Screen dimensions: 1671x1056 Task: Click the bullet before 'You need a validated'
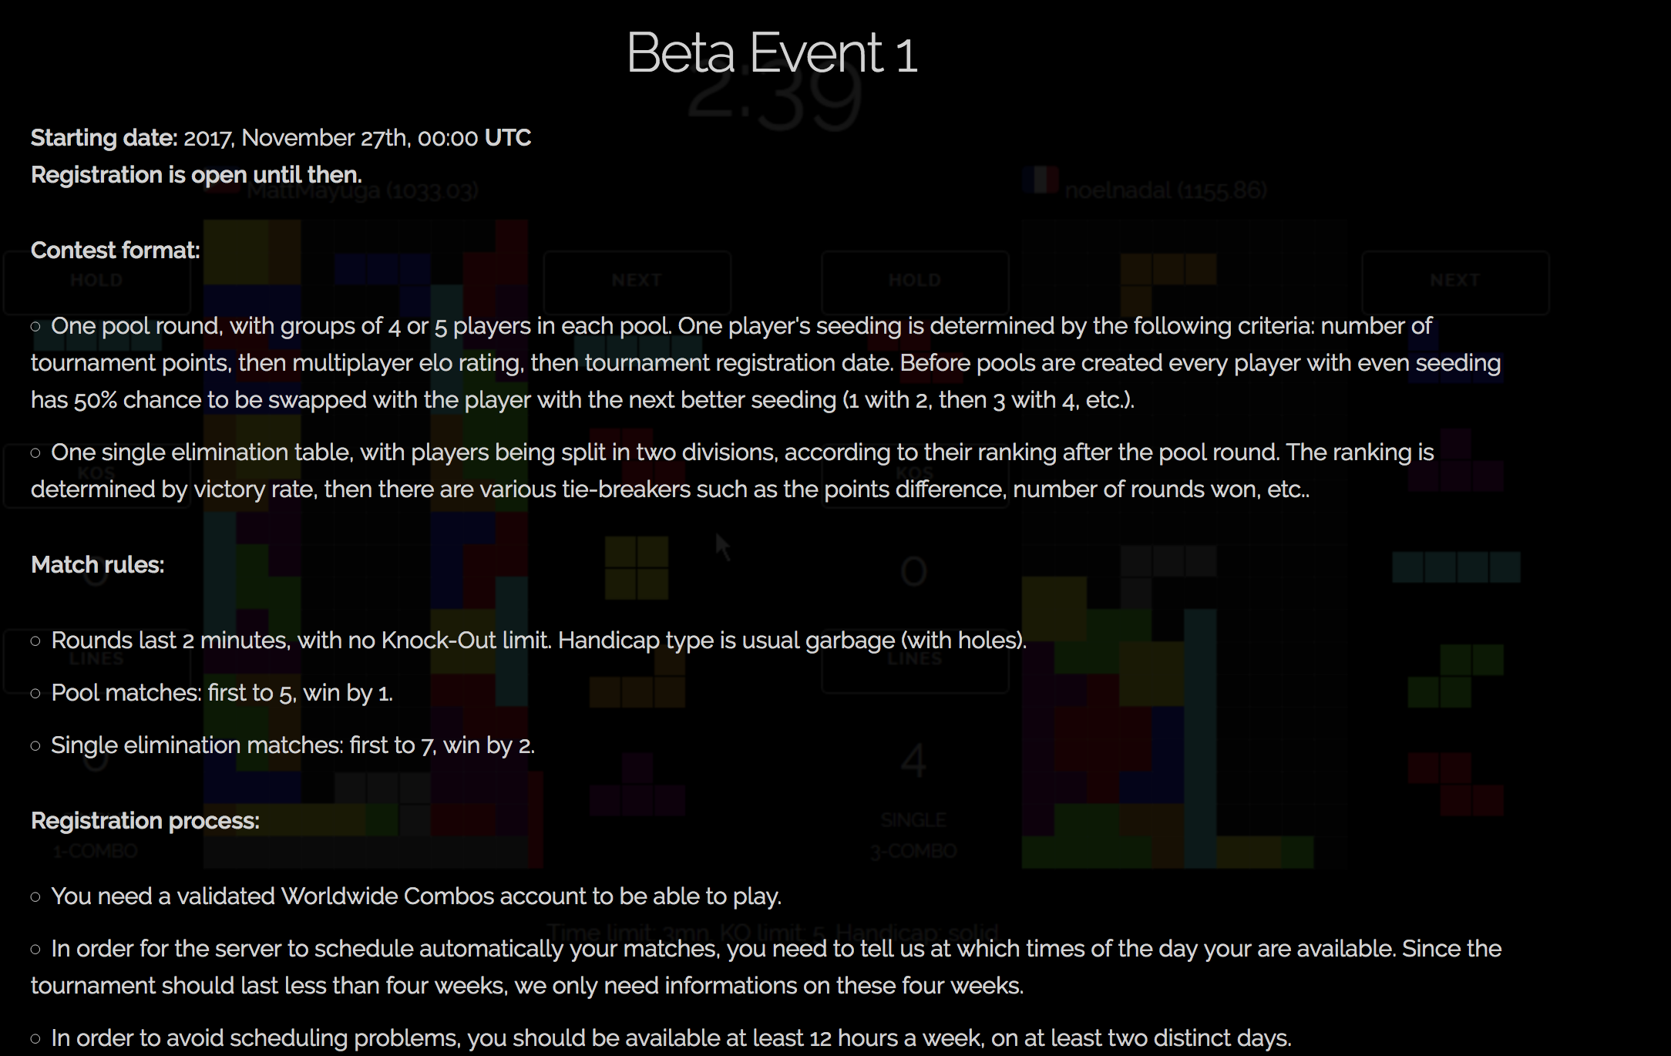[x=35, y=897]
